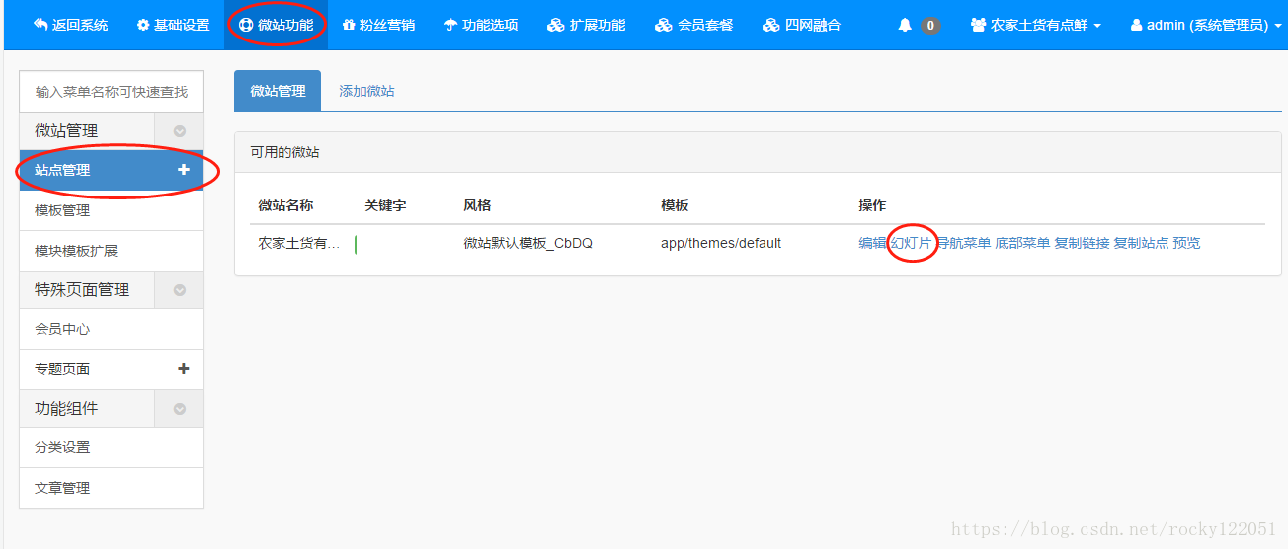Select 分类设置 in the sidebar

click(x=112, y=447)
